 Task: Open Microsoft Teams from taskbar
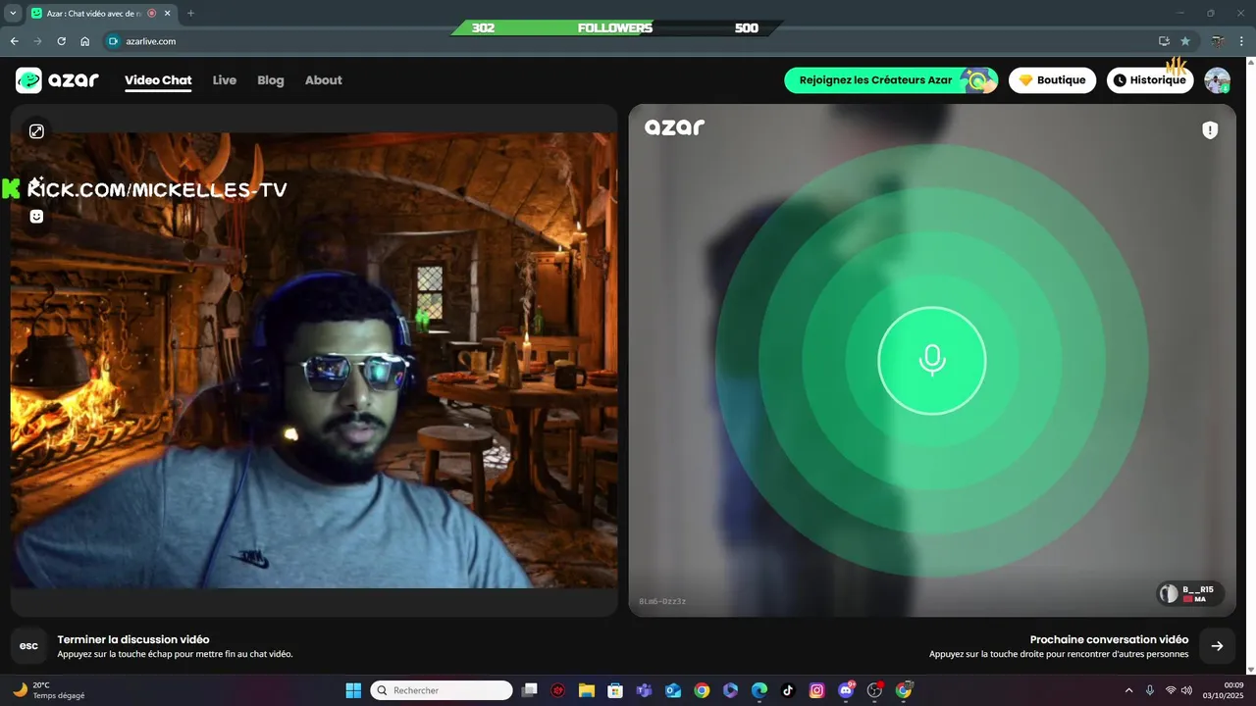644,690
